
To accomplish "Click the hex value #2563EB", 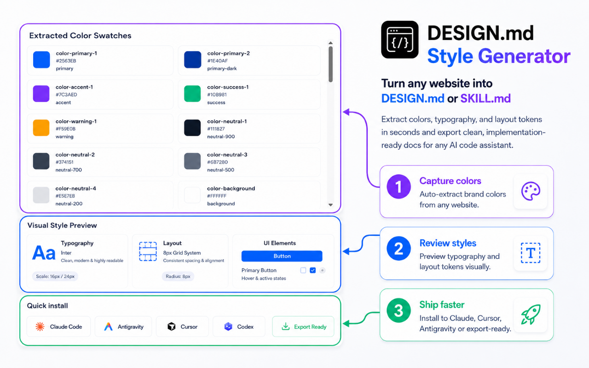I will tap(66, 61).
